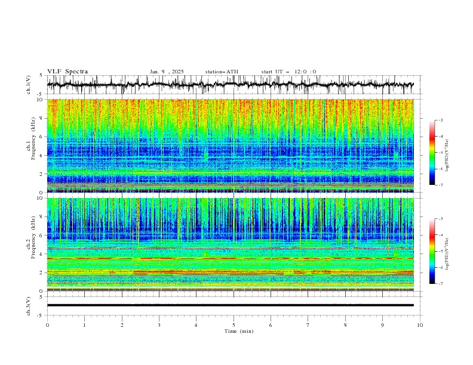Click the "2" kHz tick of ch.1 spectrogram
The image size is (473, 365).
[x=42, y=174]
